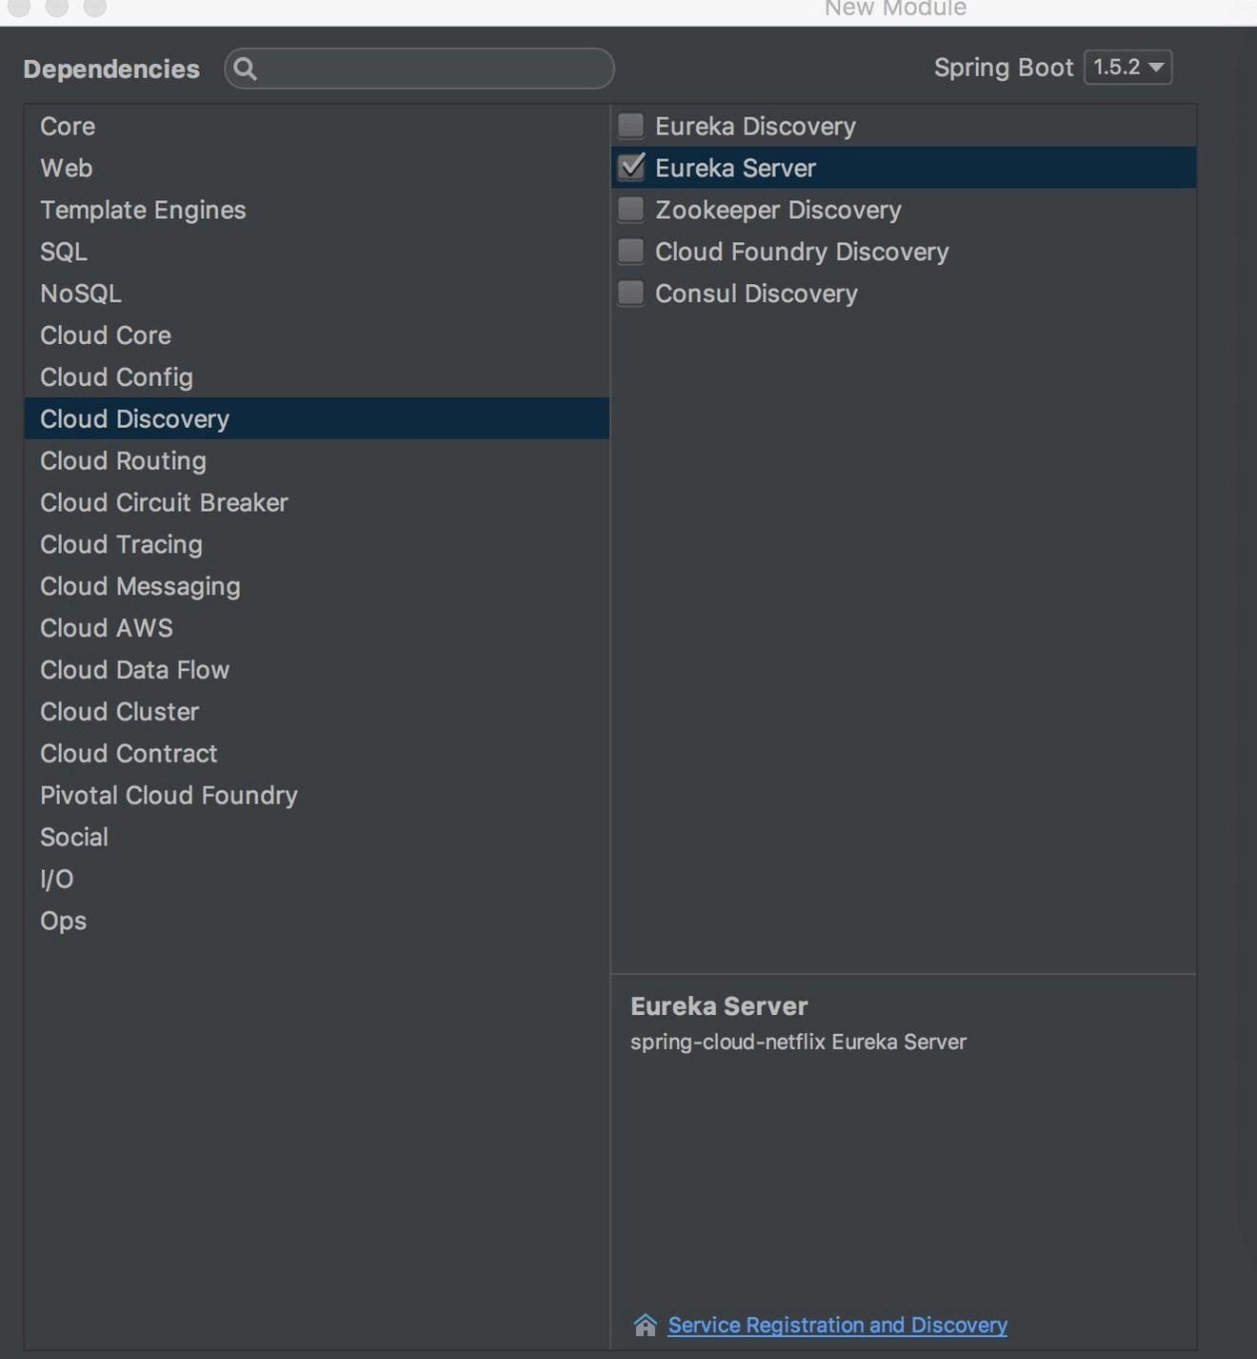This screenshot has height=1359, width=1257.
Task: Select the Cloud Config category
Action: point(116,377)
